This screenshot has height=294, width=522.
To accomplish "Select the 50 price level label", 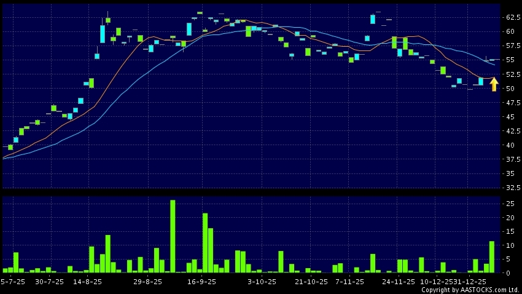I will click(x=510, y=89).
